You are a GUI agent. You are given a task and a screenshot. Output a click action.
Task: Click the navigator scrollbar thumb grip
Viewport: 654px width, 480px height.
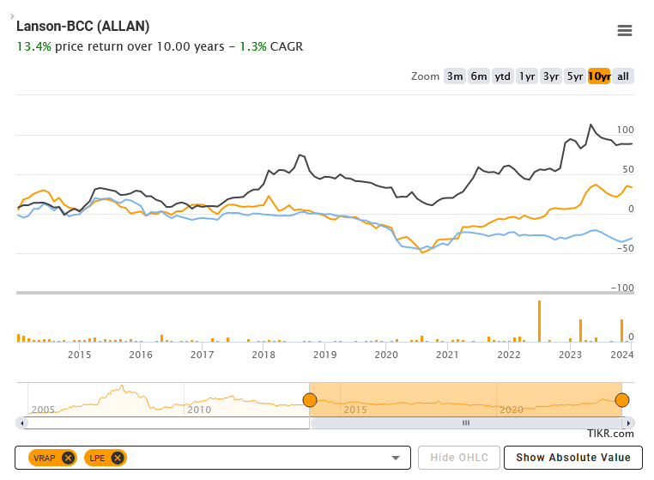pos(466,422)
